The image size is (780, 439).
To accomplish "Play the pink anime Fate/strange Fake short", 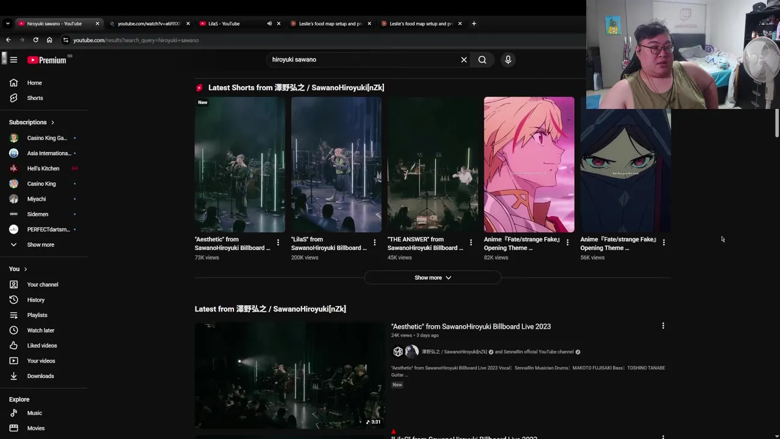I will (529, 165).
